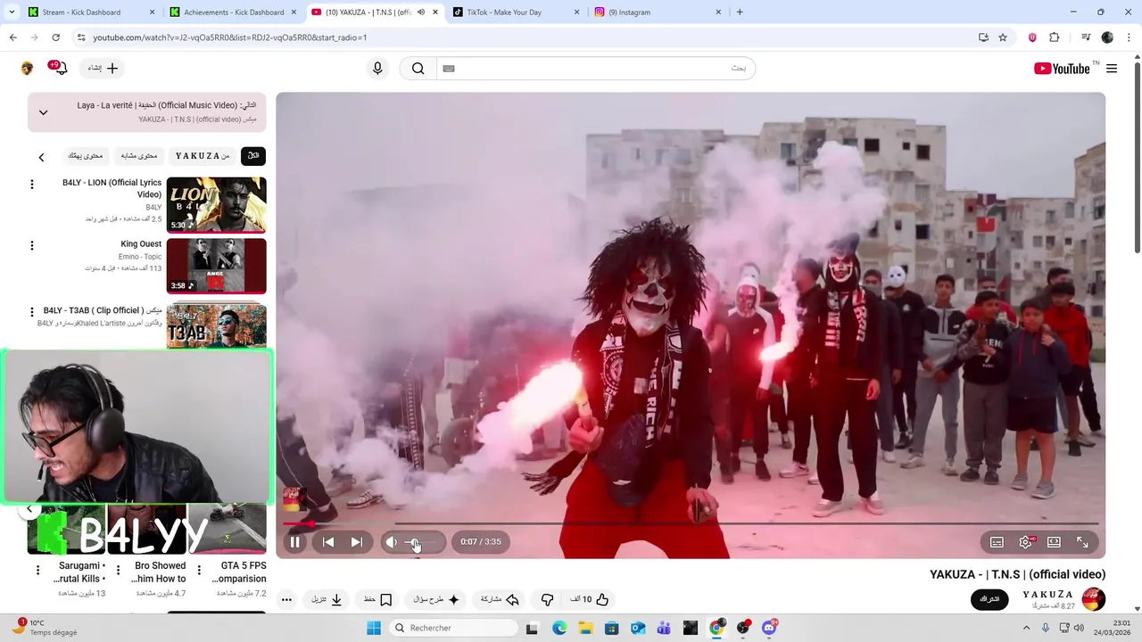The width and height of the screenshot is (1142, 642).
Task: Open YAKUZA channel avatar
Action: (x=1094, y=599)
